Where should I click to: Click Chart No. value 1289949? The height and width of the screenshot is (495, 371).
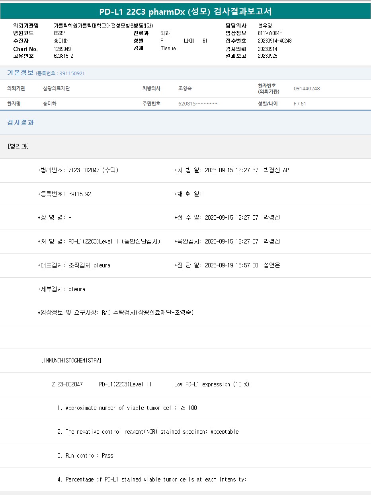point(62,49)
